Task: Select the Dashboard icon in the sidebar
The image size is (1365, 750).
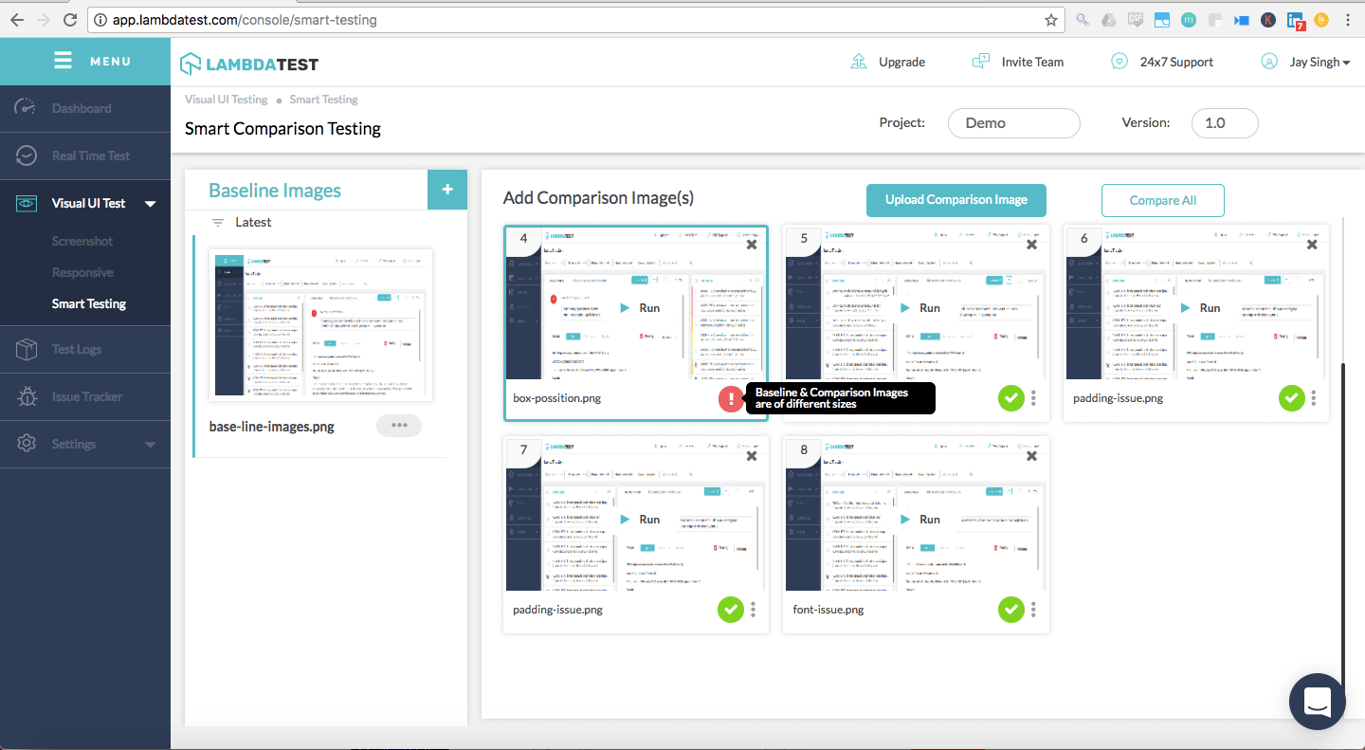Action: [25, 108]
